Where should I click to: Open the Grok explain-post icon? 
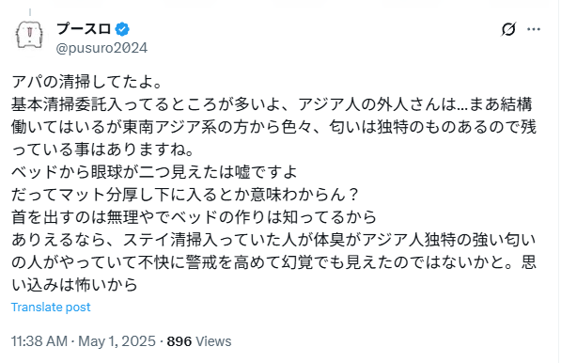(x=508, y=29)
